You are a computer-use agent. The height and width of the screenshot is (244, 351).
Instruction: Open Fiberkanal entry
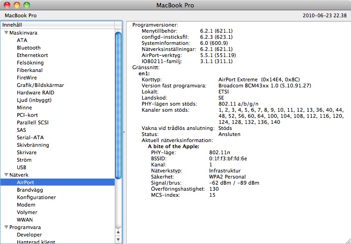(x=29, y=70)
